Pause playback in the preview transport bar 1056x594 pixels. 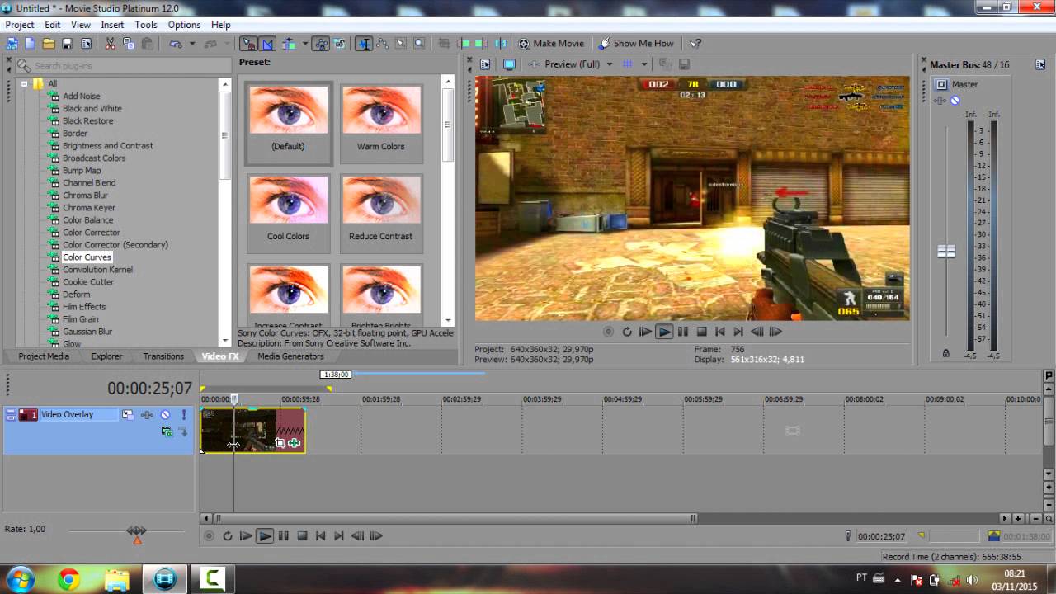click(683, 332)
